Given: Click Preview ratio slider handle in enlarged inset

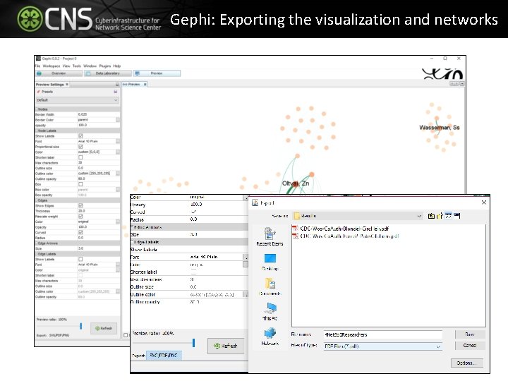Looking at the screenshot, I should tap(193, 343).
